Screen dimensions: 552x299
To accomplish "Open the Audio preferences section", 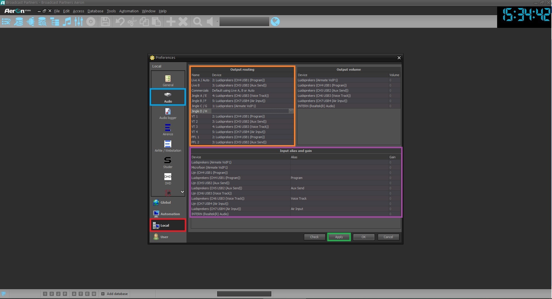I will tap(168, 97).
